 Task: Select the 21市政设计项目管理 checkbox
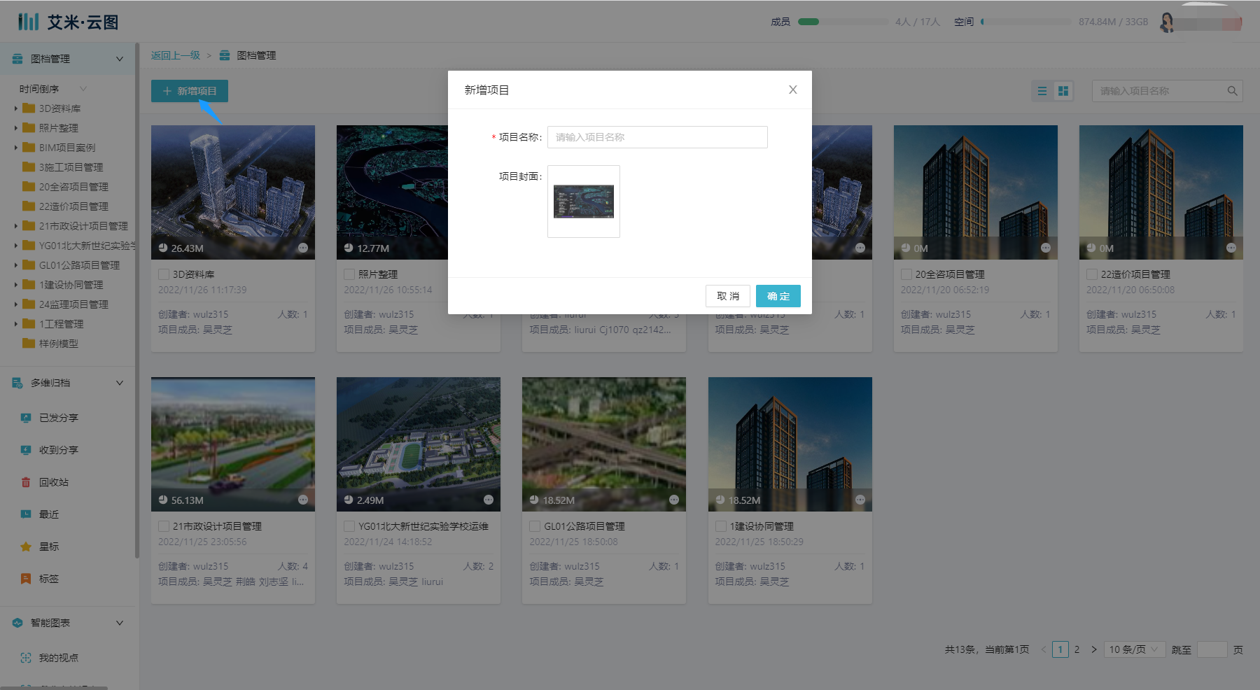164,526
